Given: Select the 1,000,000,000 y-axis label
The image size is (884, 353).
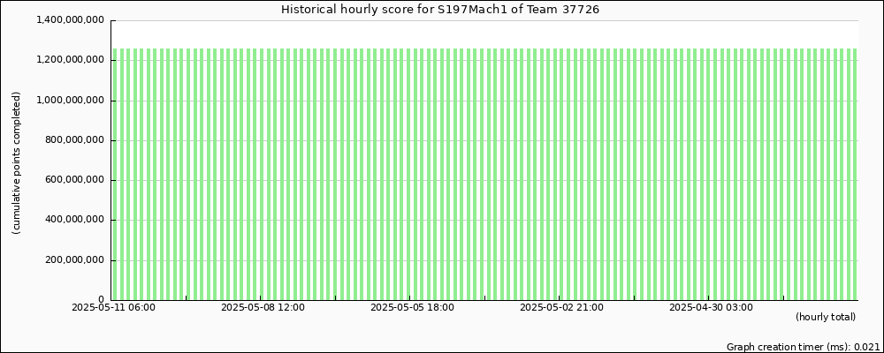Looking at the screenshot, I should [x=70, y=101].
